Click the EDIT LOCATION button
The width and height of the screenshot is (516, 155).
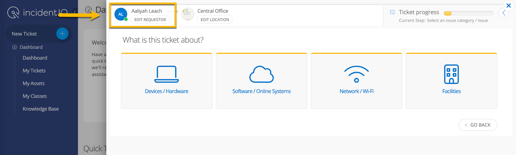[x=215, y=20]
